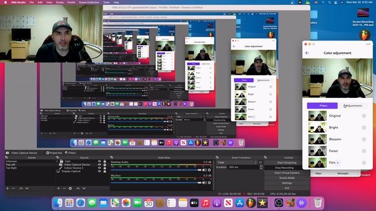The image size is (376, 211).
Task: Toggle the lock on Video Capture Device
Action: (105, 165)
